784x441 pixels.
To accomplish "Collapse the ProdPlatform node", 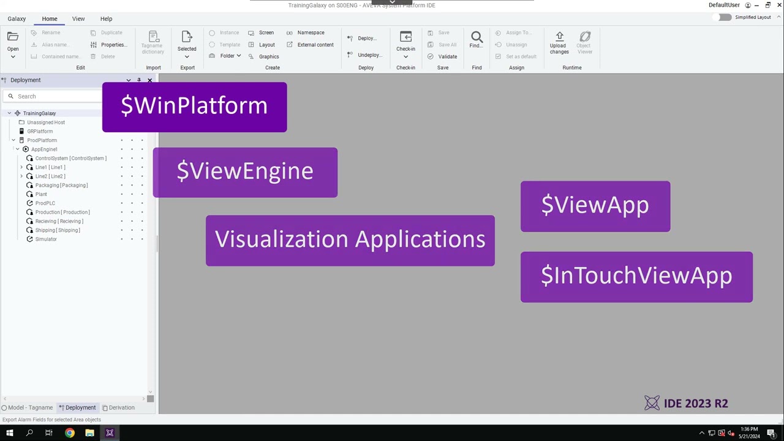I will coord(13,140).
